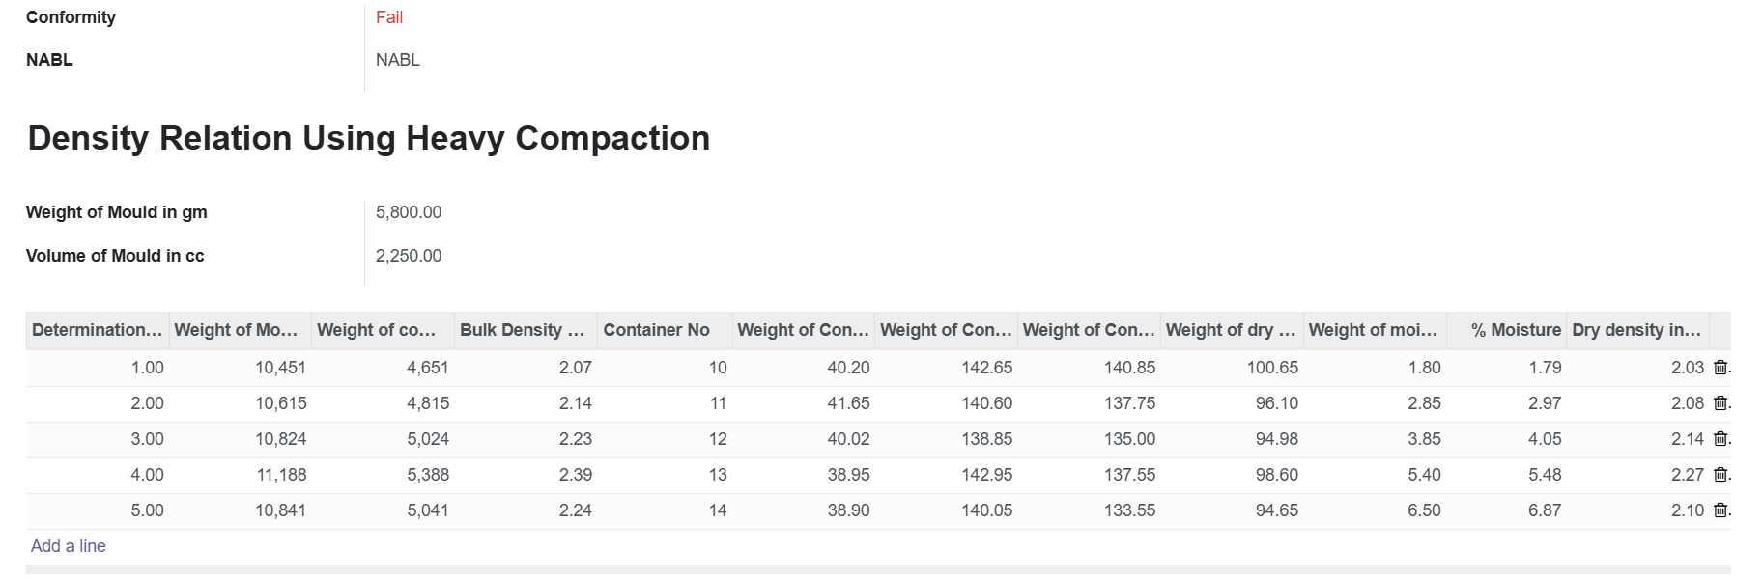The image size is (1763, 579).
Task: Click the Weight of dry column header
Action: coord(1233,330)
